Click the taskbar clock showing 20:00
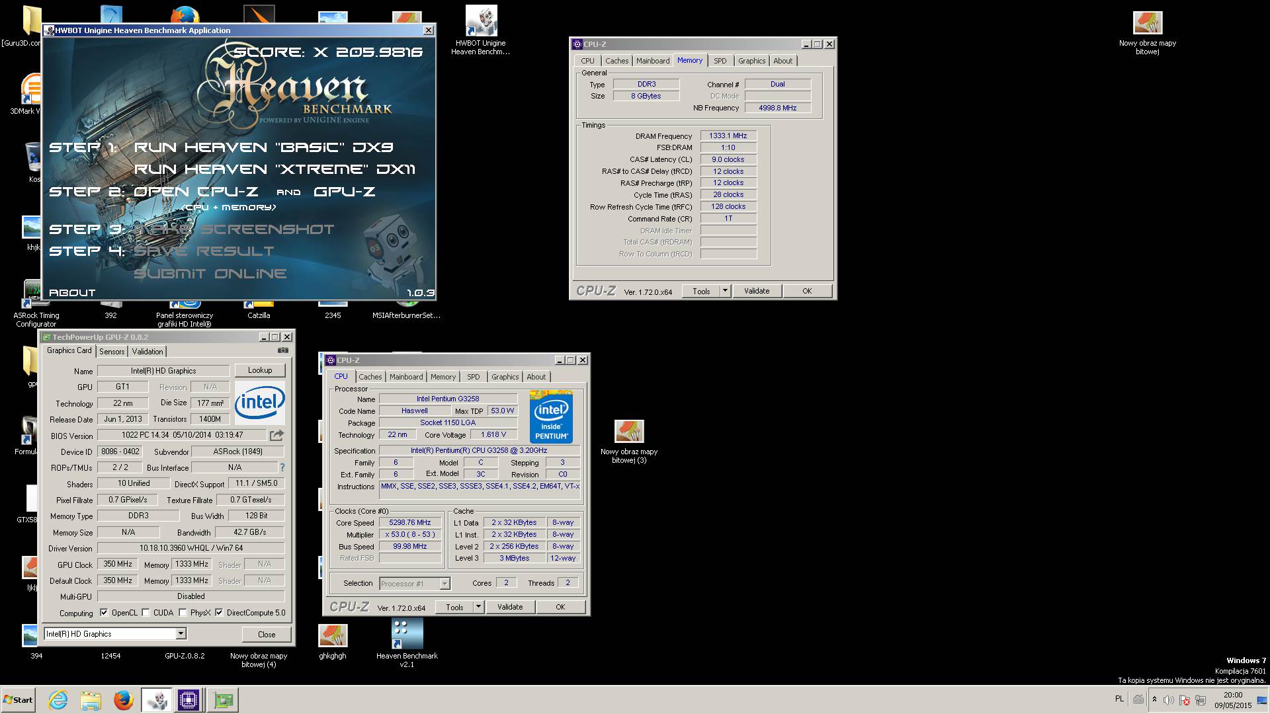Viewport: 1270px width, 714px height. (1233, 699)
